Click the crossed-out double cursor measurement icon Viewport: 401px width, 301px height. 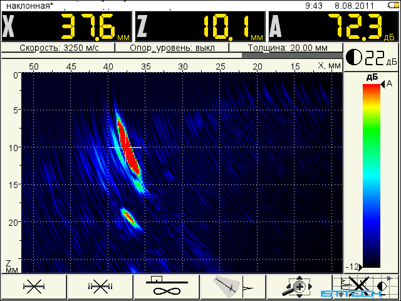100,287
